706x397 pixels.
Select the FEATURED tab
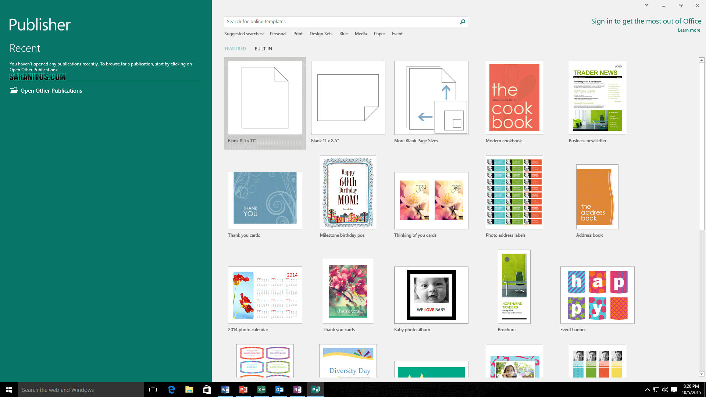click(235, 49)
